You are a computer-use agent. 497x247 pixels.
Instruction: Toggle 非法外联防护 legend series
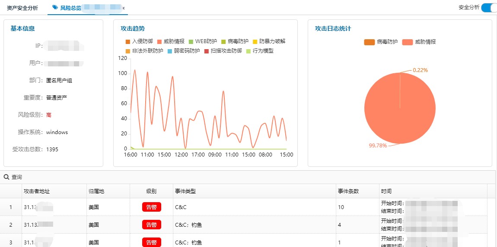(144, 51)
